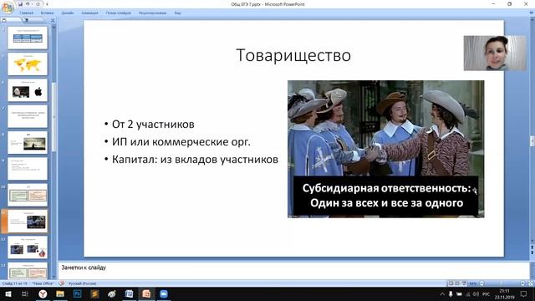Click the caption Субсидиарная ответственность
Viewport: 535px width, 301px height.
tap(386, 188)
